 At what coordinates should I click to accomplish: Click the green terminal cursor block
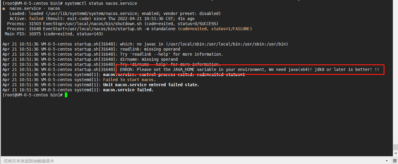(x=66, y=95)
